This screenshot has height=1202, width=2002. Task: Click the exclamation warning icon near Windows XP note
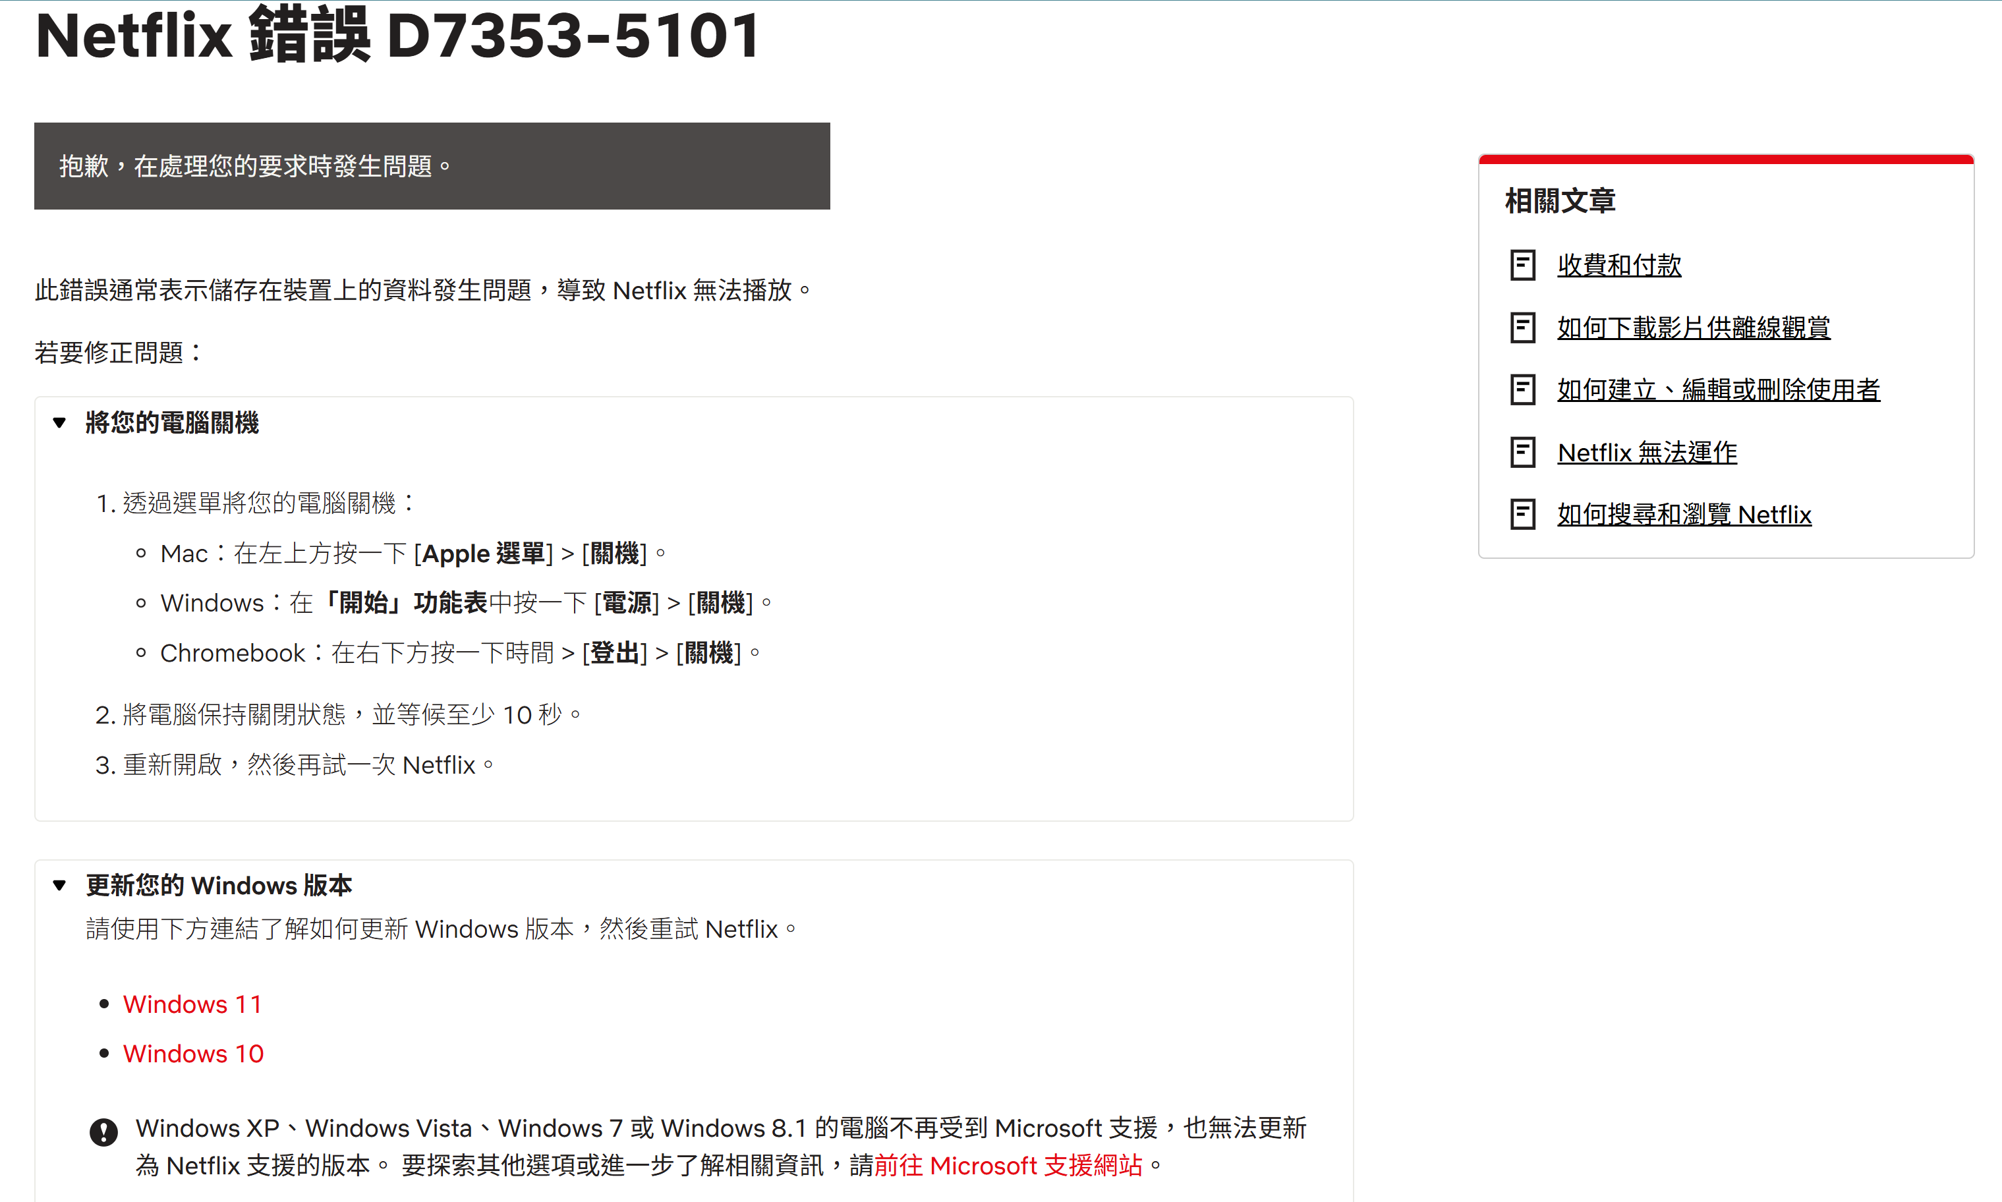point(103,1131)
